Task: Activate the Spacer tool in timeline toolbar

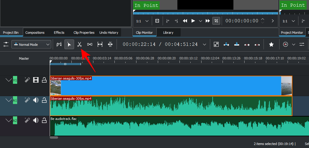Action: tap(90, 45)
